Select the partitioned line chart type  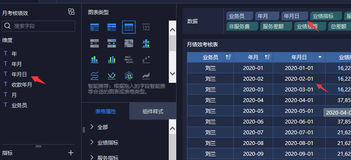(95, 76)
